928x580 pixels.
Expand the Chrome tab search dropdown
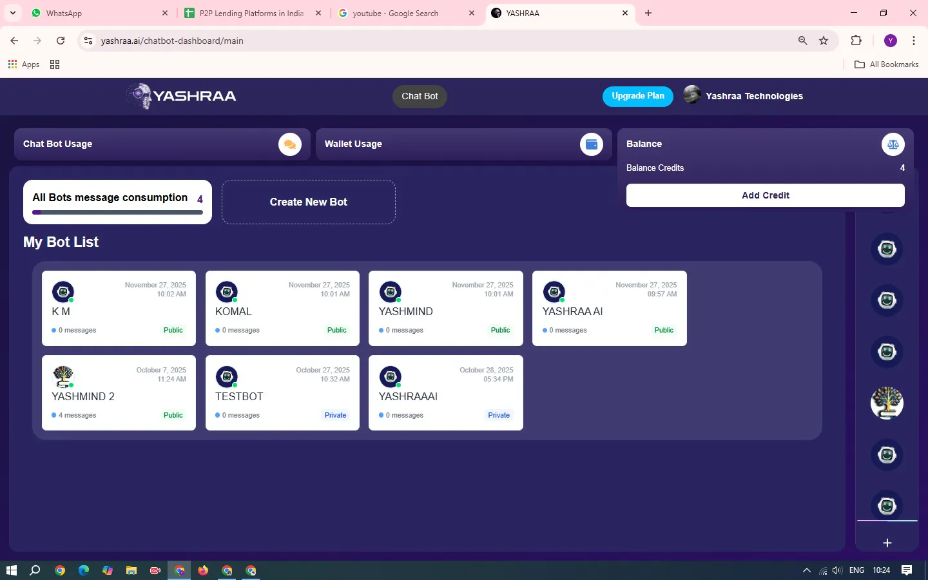[x=13, y=13]
